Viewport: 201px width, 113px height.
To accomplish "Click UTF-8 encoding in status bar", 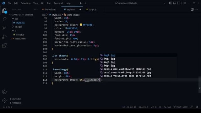I will click(154, 107).
